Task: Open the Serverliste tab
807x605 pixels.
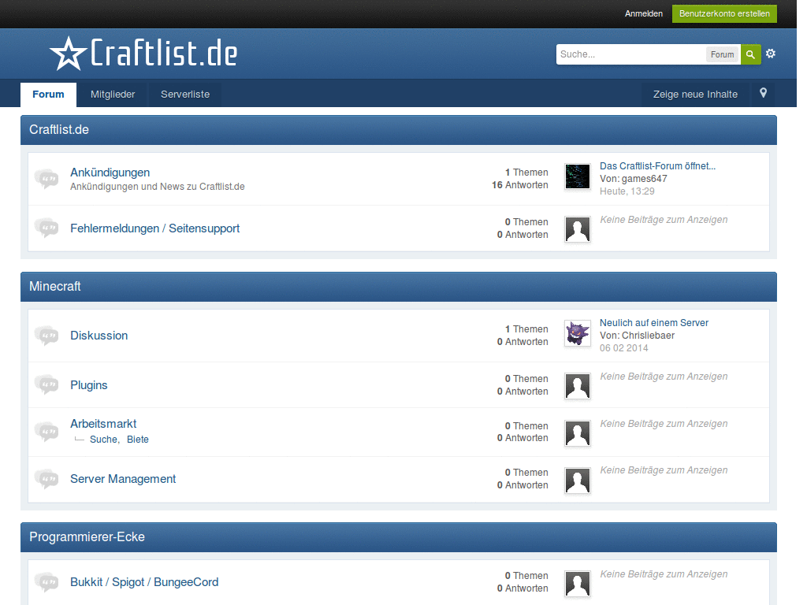Action: [x=185, y=95]
